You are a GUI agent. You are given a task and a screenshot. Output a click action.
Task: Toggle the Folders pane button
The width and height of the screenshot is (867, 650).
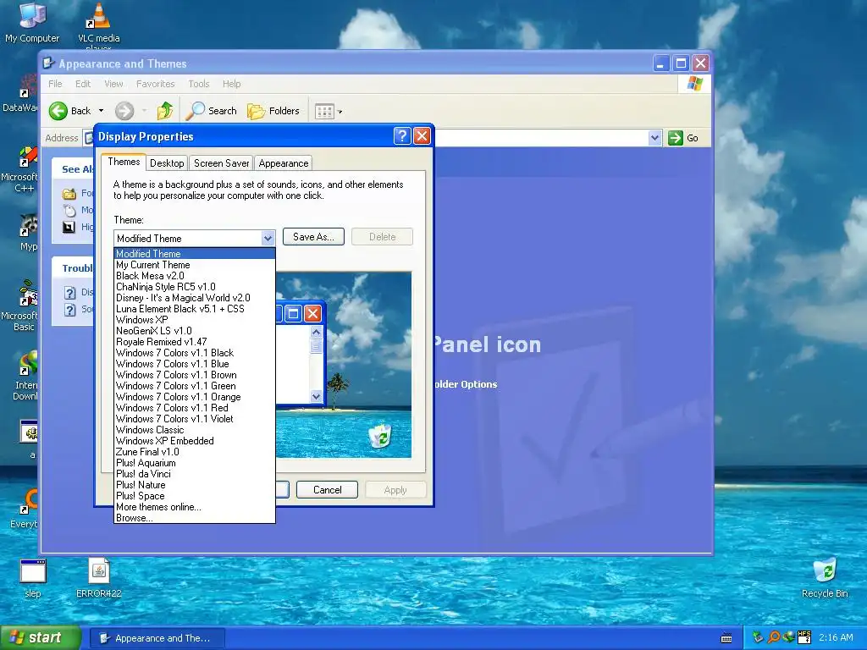pos(273,111)
